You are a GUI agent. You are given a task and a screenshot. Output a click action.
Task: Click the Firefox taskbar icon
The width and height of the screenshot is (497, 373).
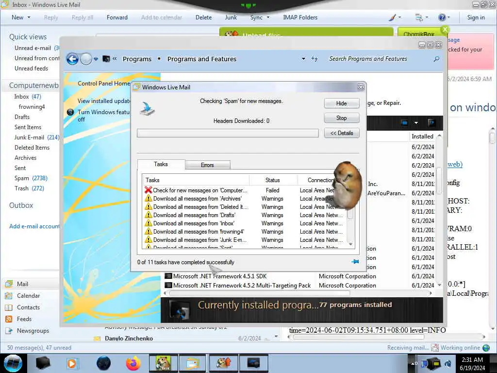tap(133, 363)
